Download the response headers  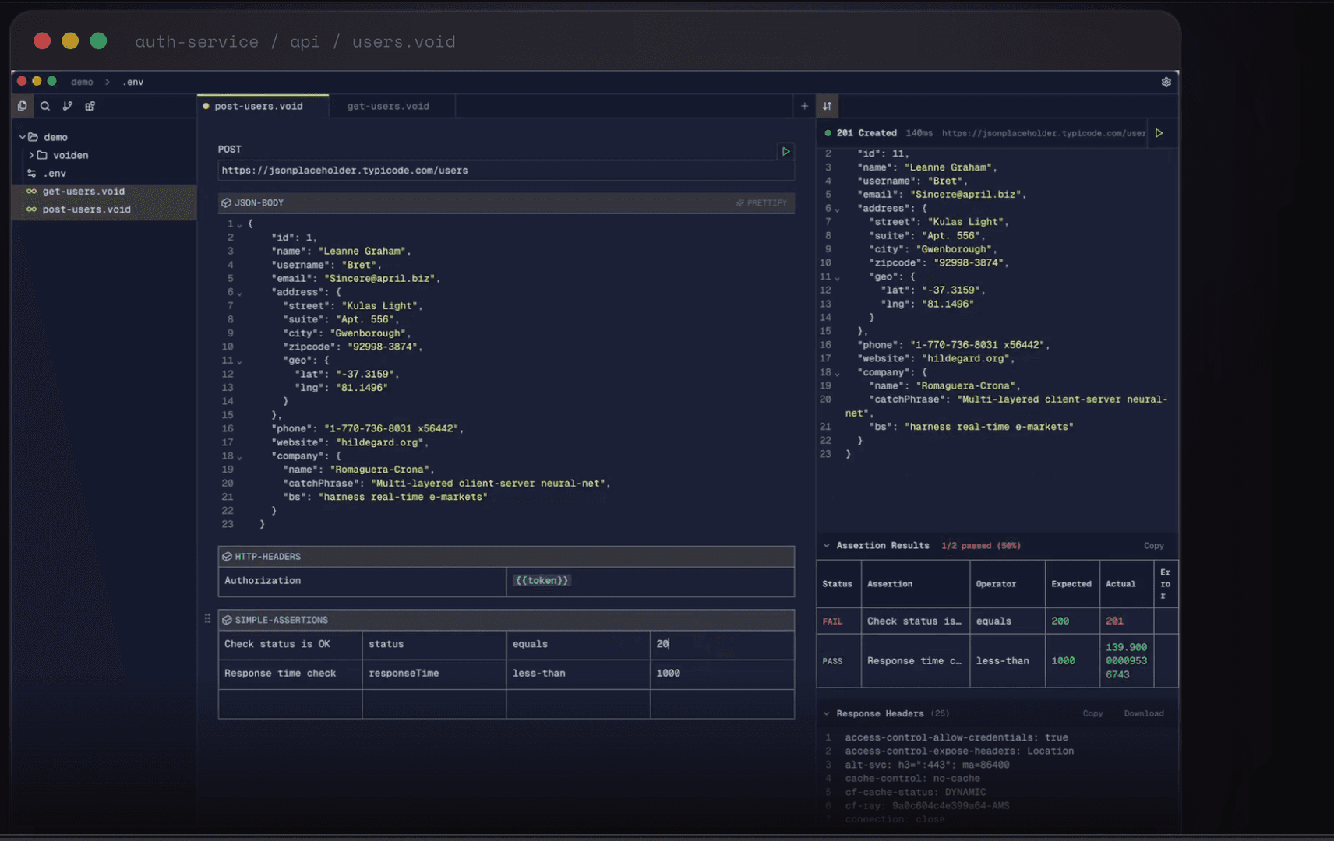[x=1143, y=713]
